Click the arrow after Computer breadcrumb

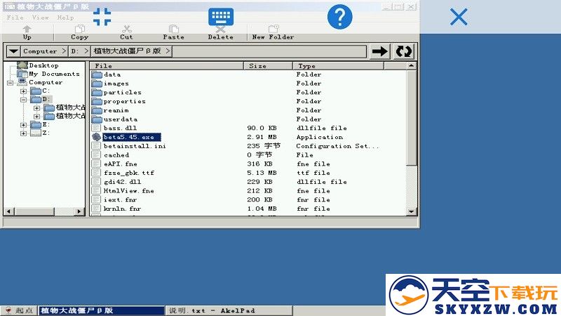pos(64,51)
